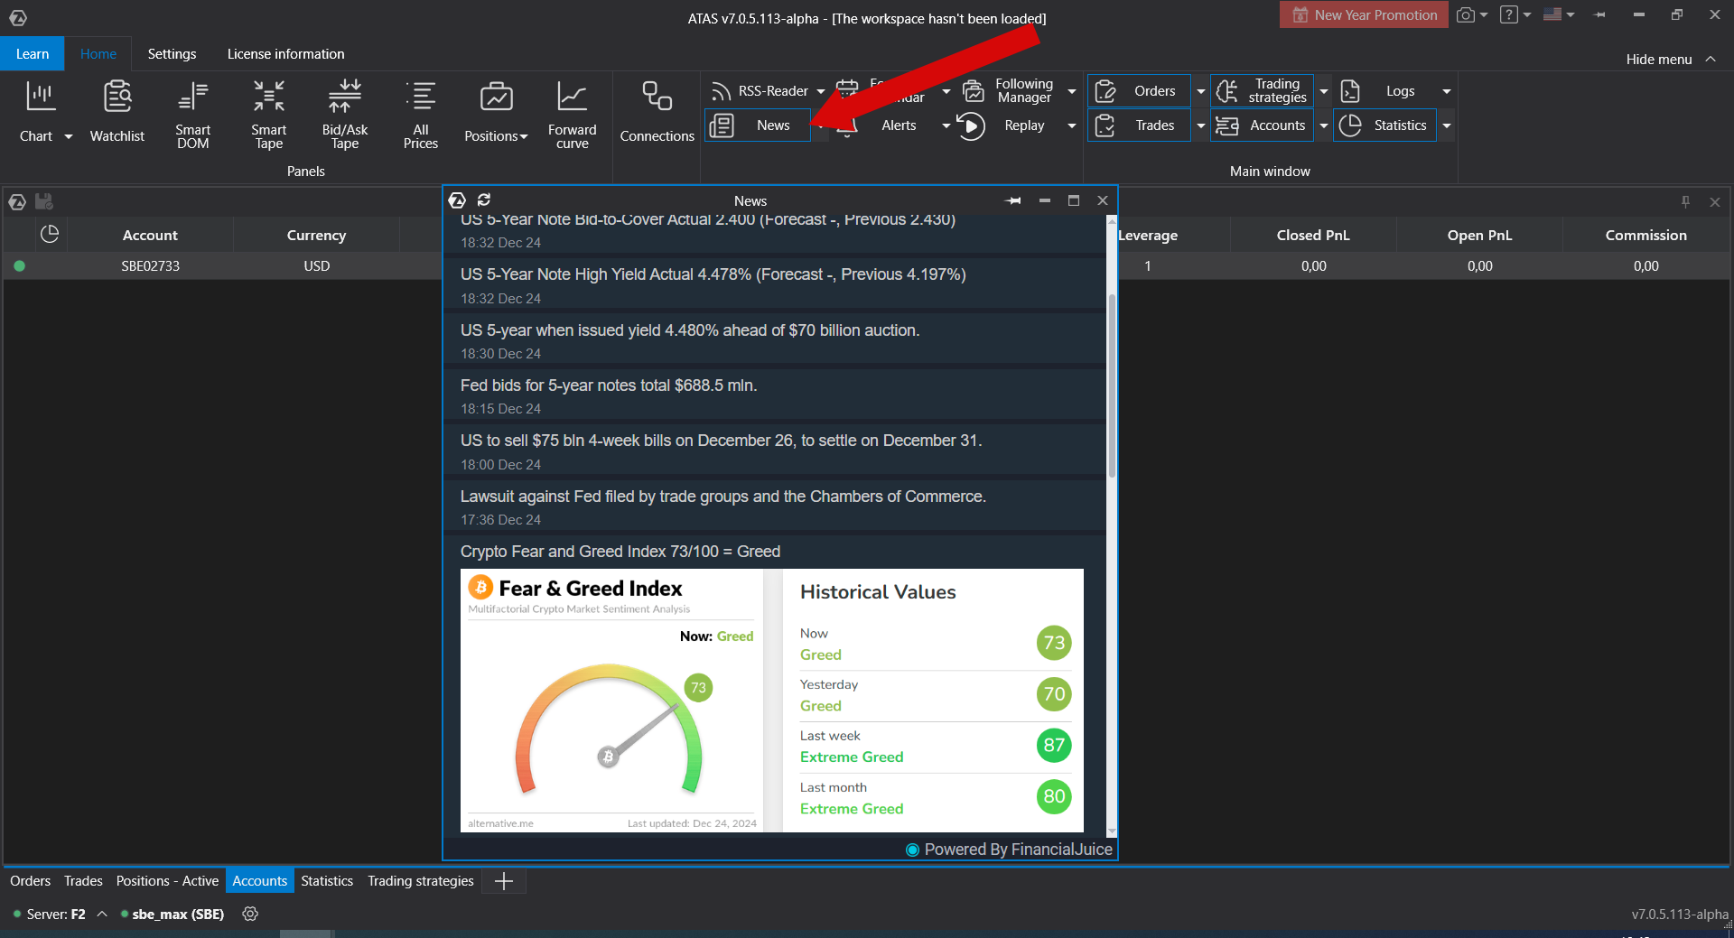Image resolution: width=1734 pixels, height=938 pixels.
Task: Click the News window vertical scrollbar
Action: click(x=1112, y=385)
